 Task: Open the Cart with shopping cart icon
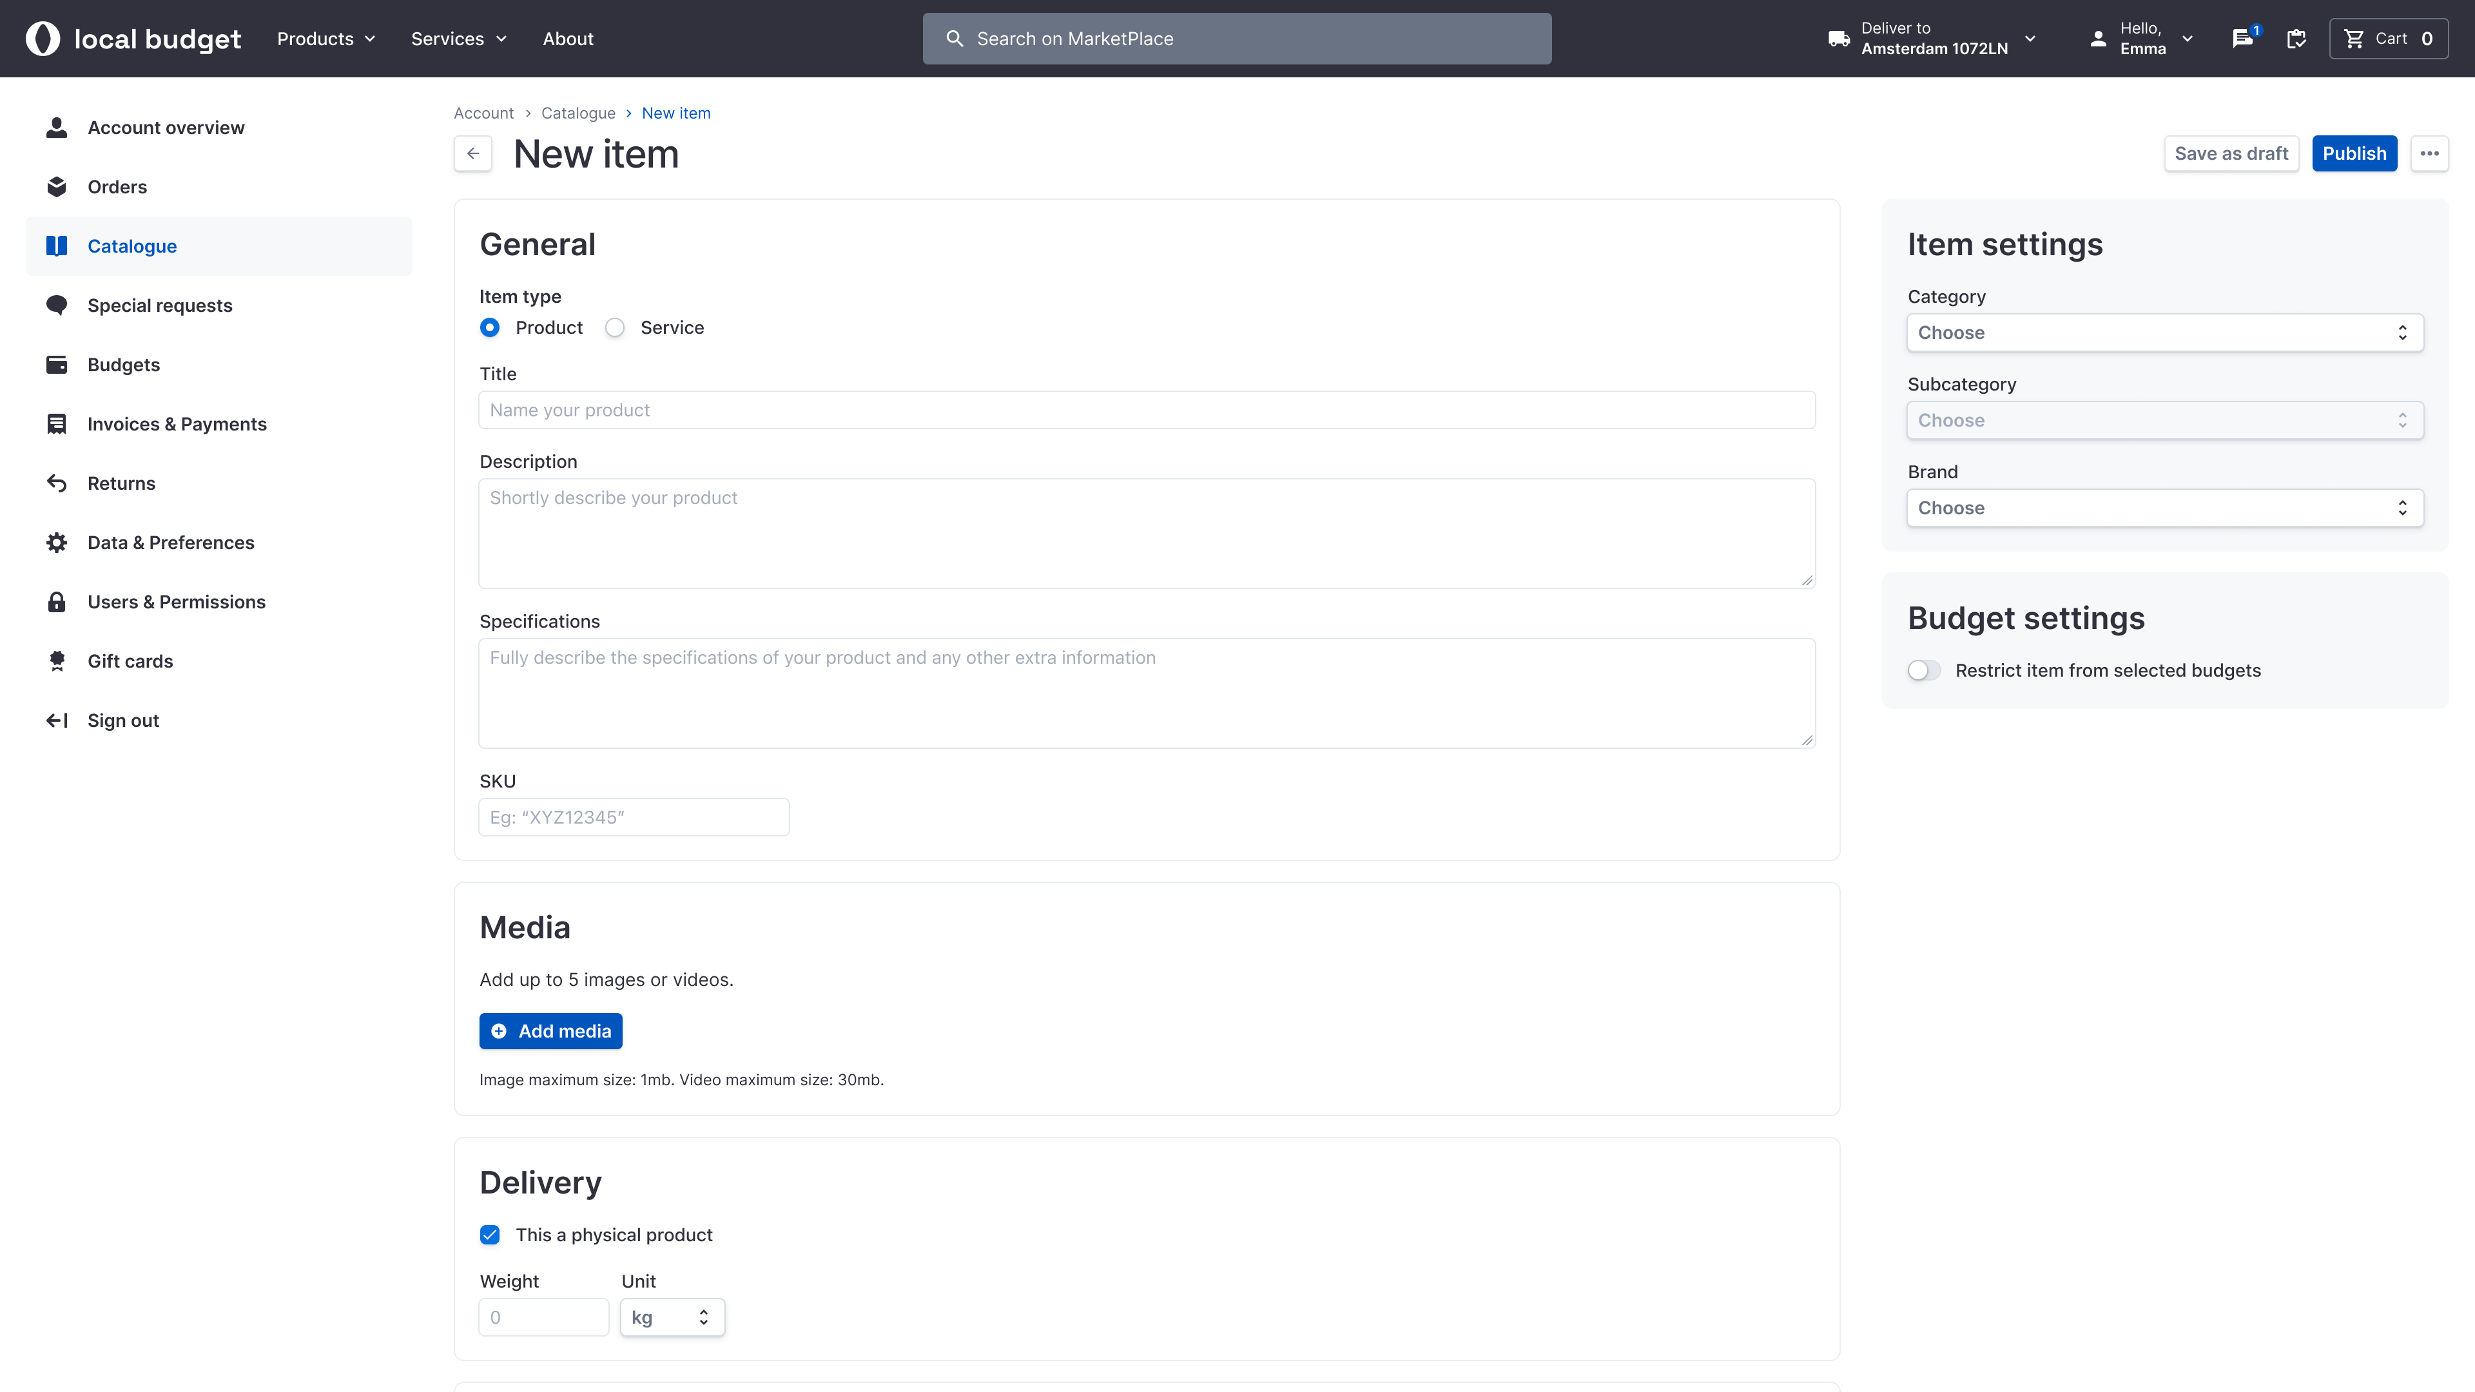pyautogui.click(x=2387, y=39)
